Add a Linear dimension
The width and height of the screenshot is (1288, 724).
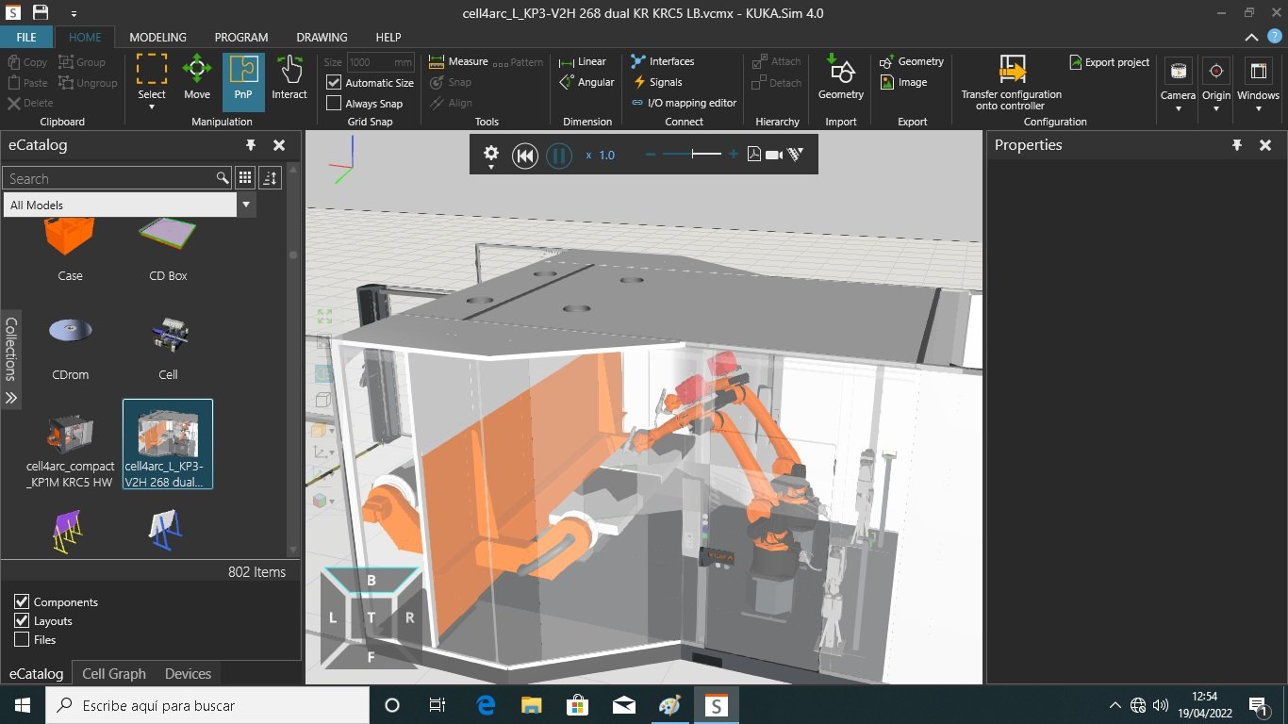(583, 61)
